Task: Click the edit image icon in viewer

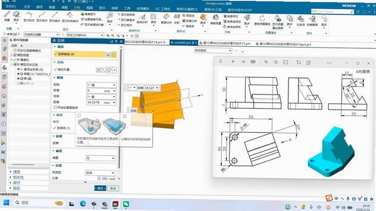Action: pos(308,62)
